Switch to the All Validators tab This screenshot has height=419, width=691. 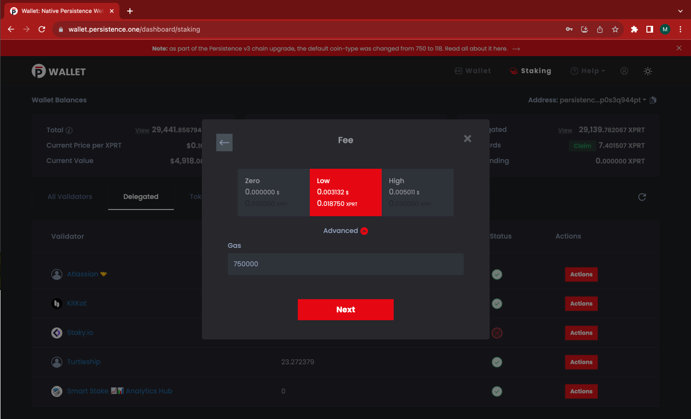click(70, 197)
